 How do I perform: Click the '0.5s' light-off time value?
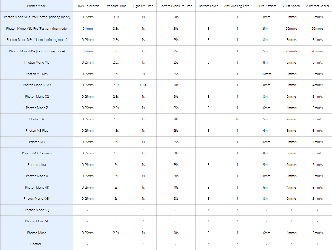[x=143, y=85]
